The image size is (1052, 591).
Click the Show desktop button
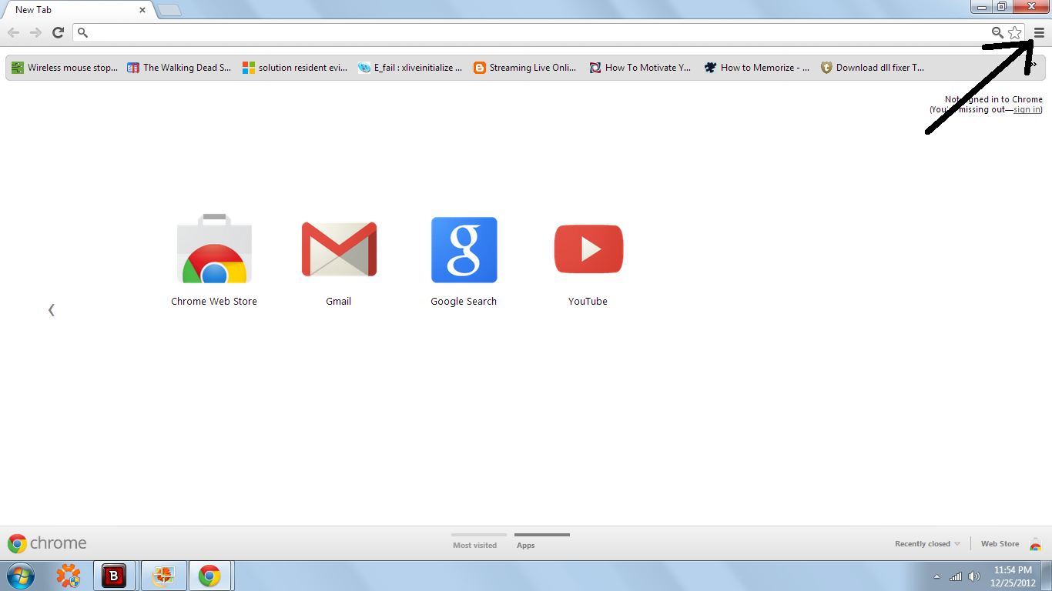(1047, 576)
